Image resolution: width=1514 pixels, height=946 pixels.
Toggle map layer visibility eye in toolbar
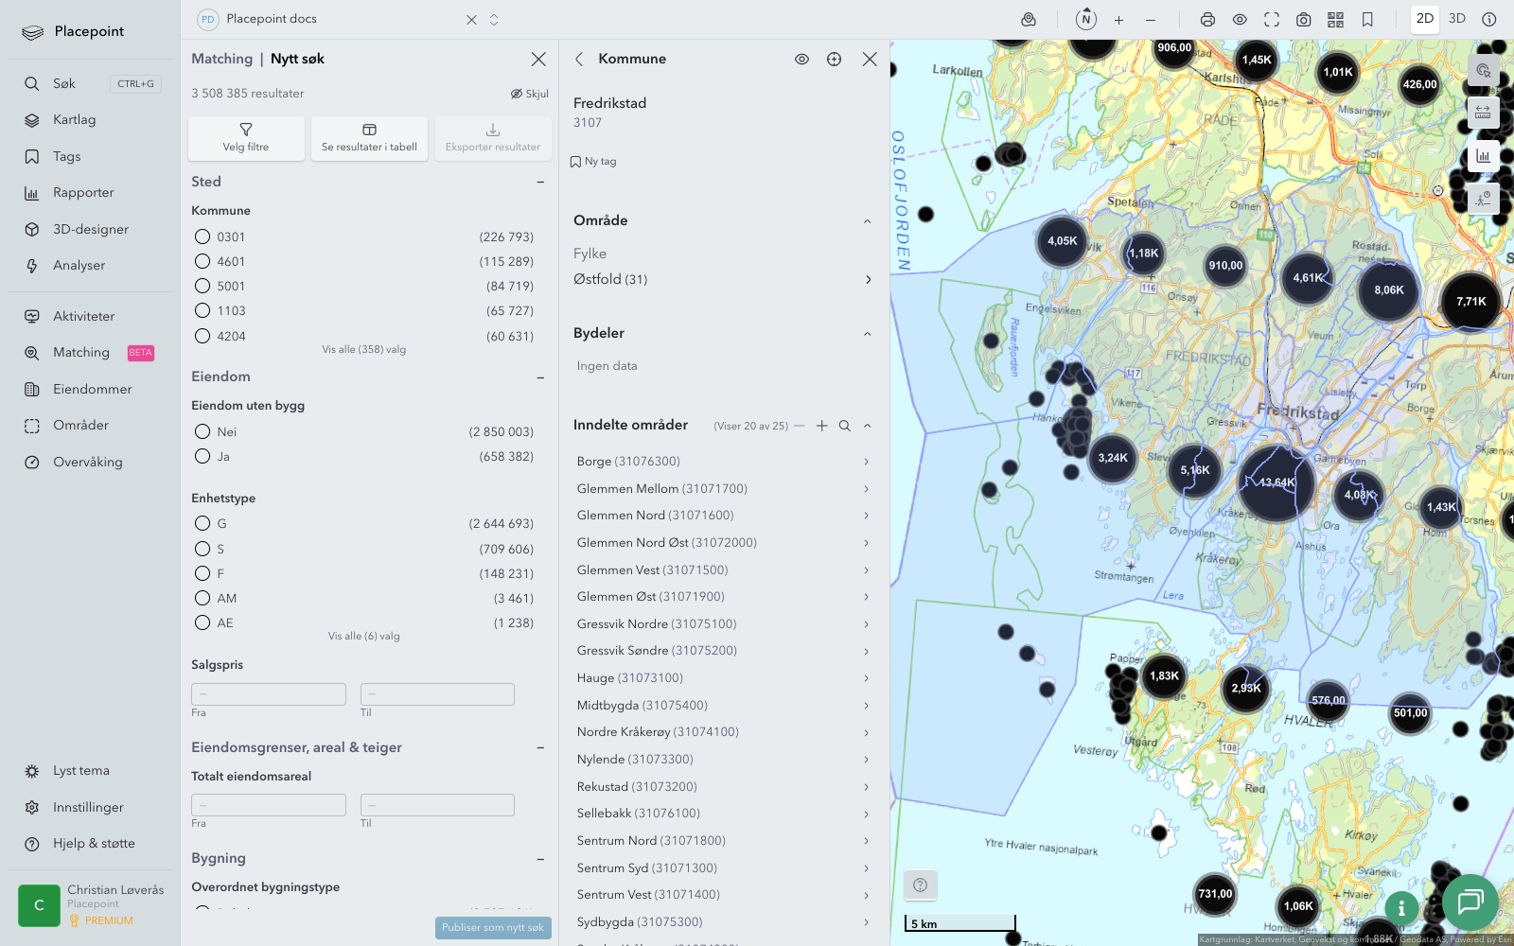click(1240, 20)
